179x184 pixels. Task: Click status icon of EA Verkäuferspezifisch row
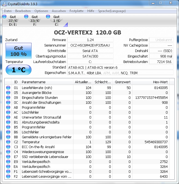[x=8, y=166]
